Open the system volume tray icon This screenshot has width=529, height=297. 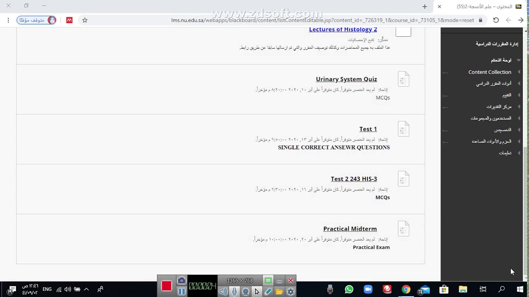(67, 290)
